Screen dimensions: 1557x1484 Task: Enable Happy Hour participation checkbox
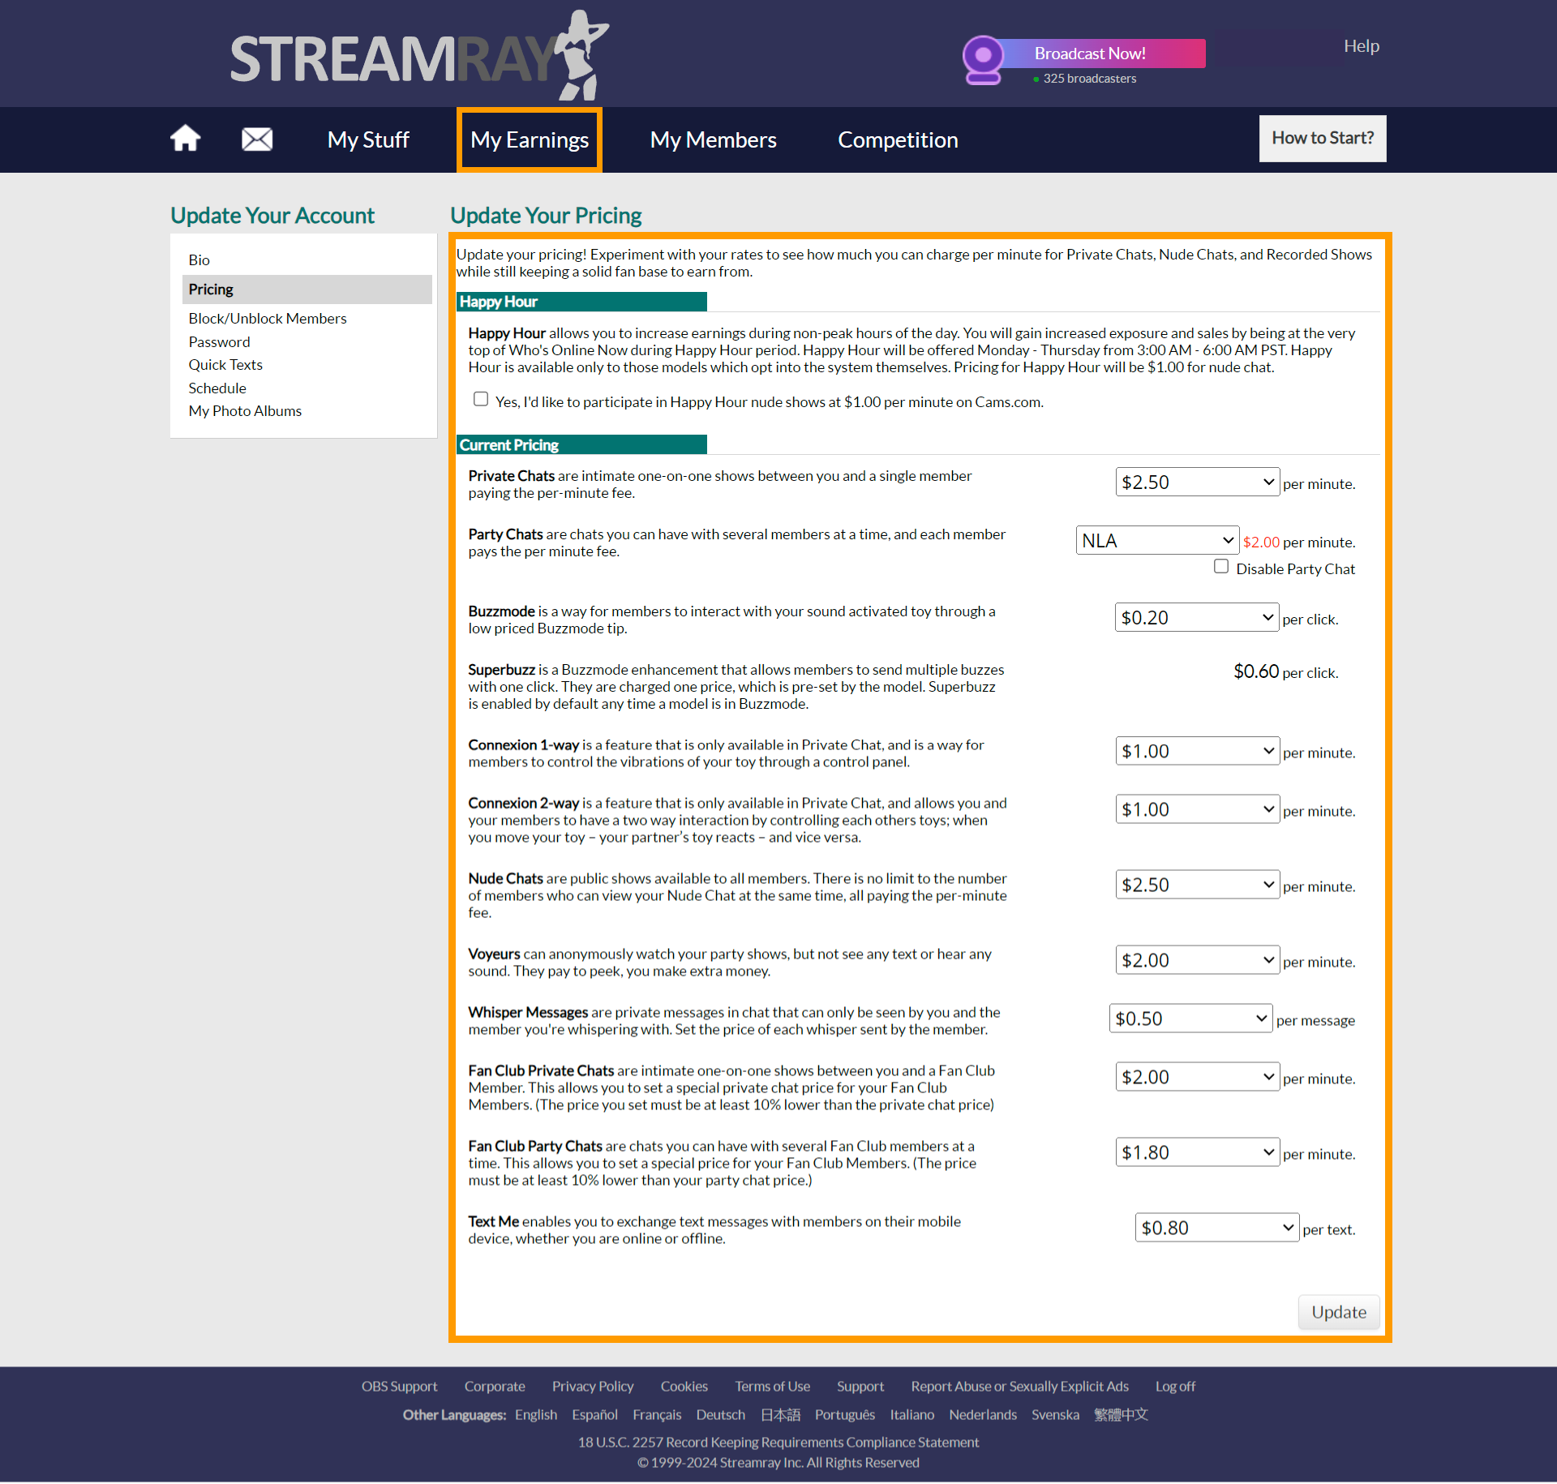481,399
